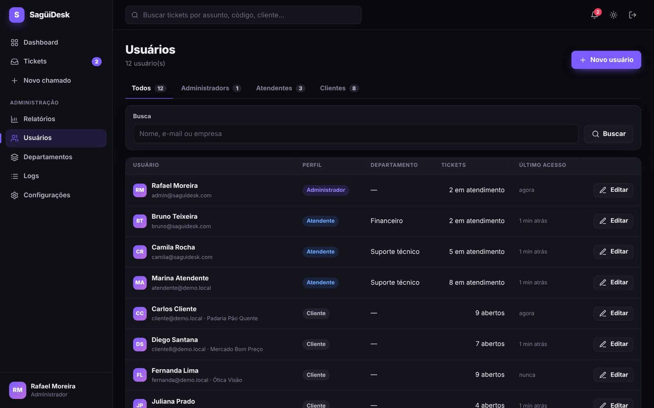Viewport: 654px width, 408px height.
Task: Create Novo chamado from sidebar
Action: click(56, 81)
